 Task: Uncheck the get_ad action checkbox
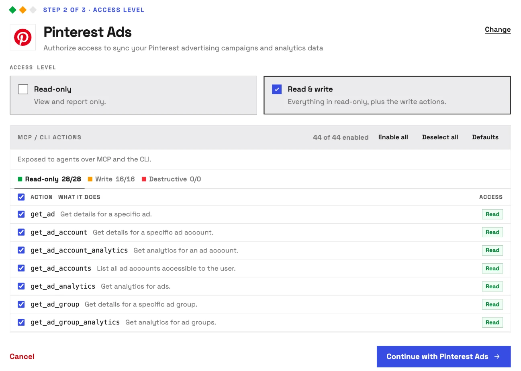click(x=21, y=214)
